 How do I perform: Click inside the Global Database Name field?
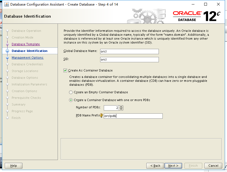pyautogui.click(x=129, y=51)
